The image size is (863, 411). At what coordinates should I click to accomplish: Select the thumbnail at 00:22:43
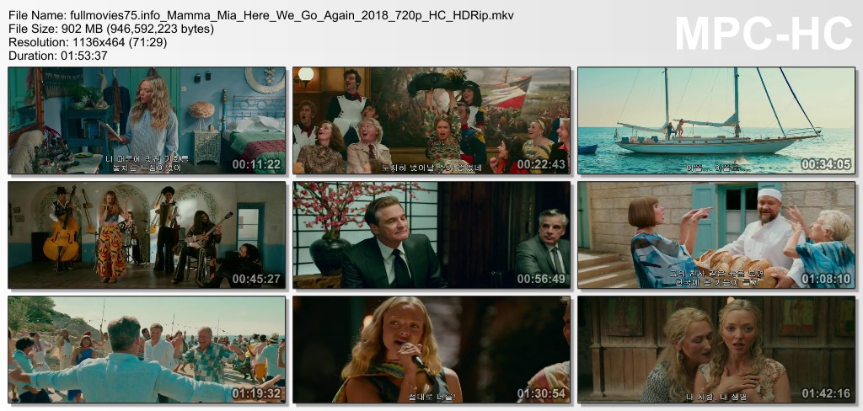[x=431, y=120]
